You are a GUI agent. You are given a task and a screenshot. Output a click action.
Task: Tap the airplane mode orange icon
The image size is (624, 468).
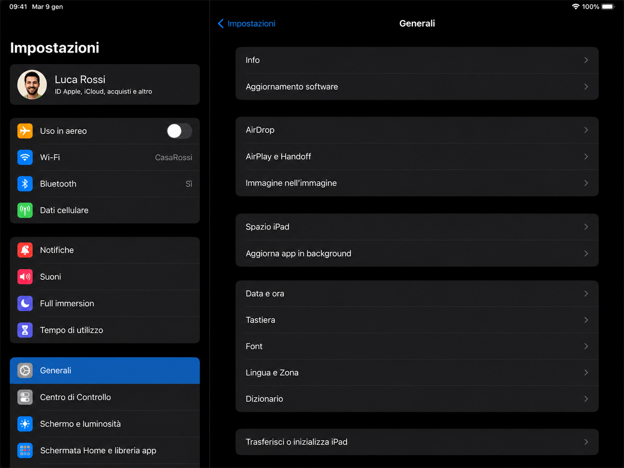25,131
